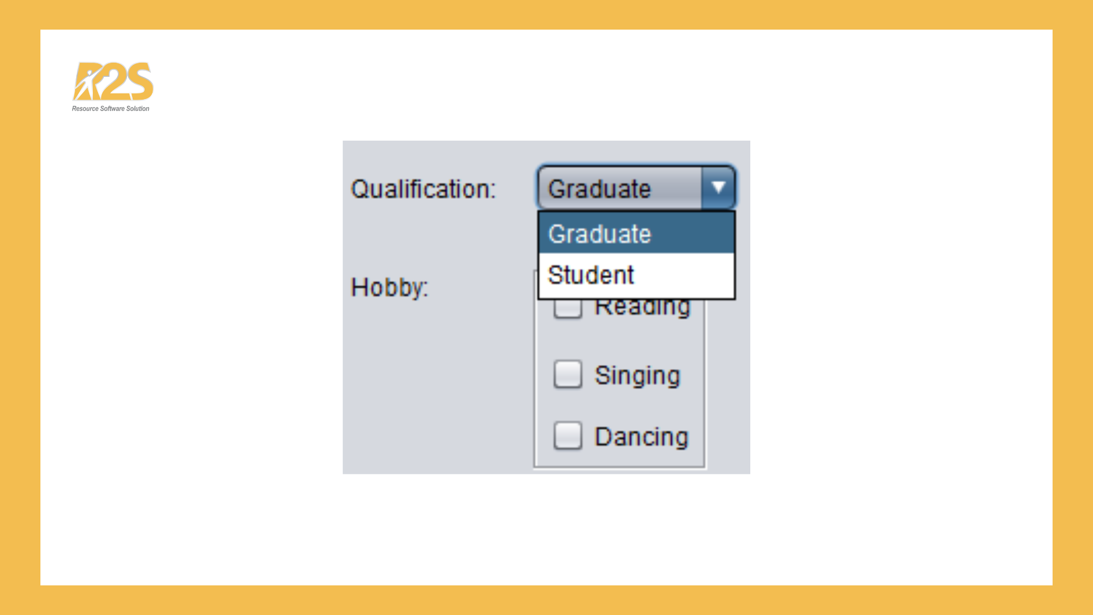Click the Resource Software Solution tagline
Viewport: 1093px width, 615px height.
point(110,109)
